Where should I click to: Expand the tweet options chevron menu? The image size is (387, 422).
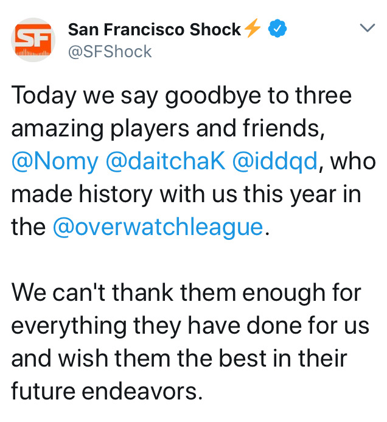367,28
